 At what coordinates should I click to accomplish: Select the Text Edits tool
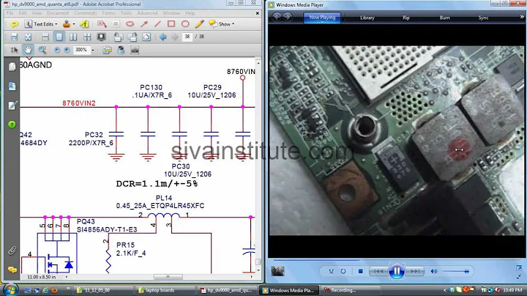40,24
